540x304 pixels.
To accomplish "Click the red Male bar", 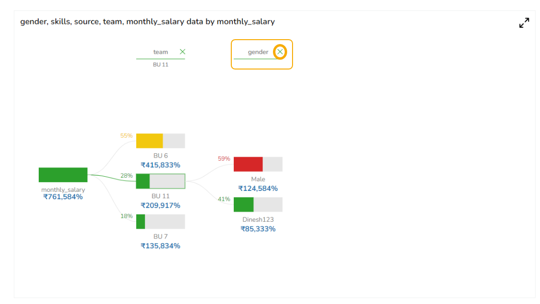I will click(x=248, y=164).
